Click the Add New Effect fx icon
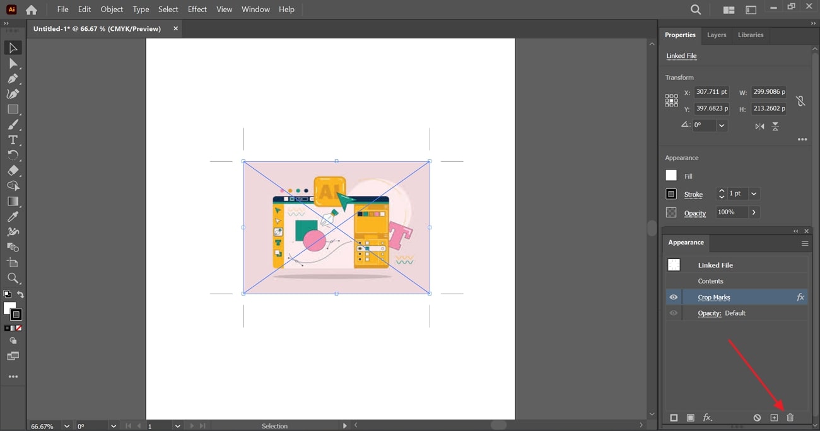Image resolution: width=820 pixels, height=431 pixels. tap(708, 418)
